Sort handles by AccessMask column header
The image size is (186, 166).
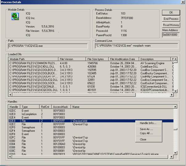[61, 107]
